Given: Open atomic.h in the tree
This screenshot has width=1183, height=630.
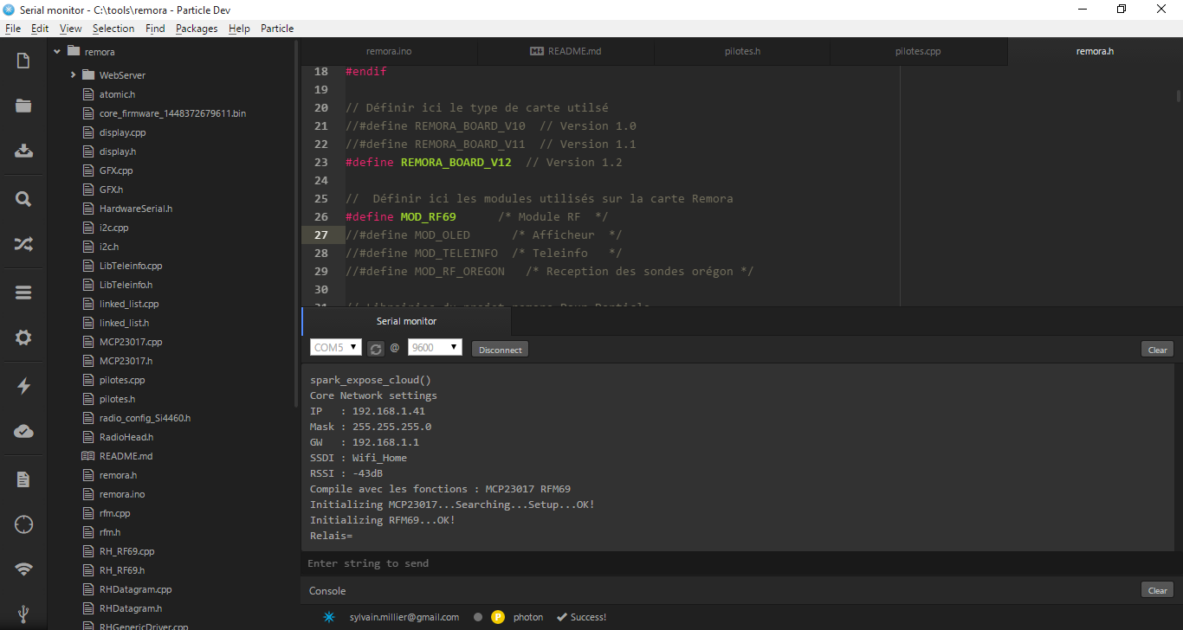Looking at the screenshot, I should click(x=117, y=94).
